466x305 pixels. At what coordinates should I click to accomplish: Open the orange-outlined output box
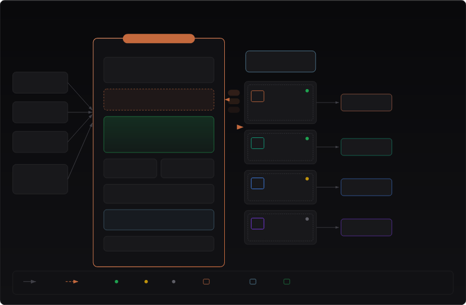[366, 102]
